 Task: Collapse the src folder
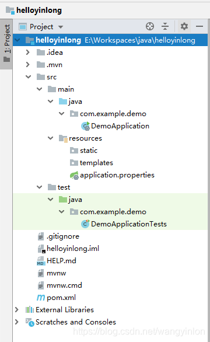(28, 77)
